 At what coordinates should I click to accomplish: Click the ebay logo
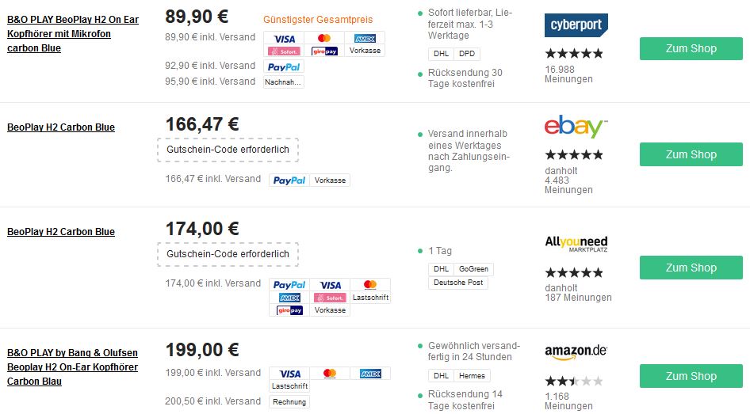(x=576, y=127)
